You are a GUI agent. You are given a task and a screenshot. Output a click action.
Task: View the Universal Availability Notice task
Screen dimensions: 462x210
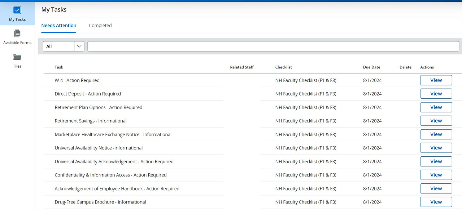pos(436,148)
